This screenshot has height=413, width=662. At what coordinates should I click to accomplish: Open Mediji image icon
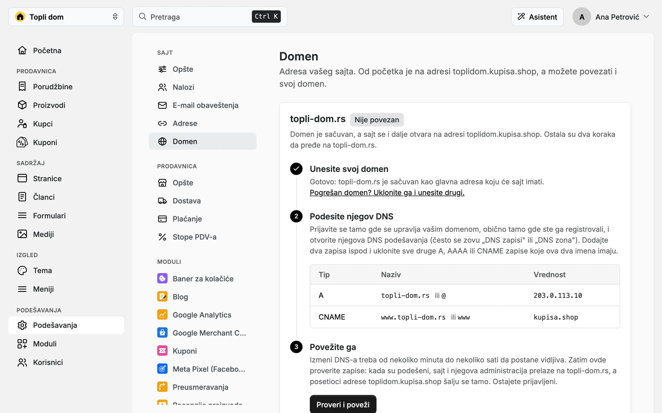coord(22,234)
